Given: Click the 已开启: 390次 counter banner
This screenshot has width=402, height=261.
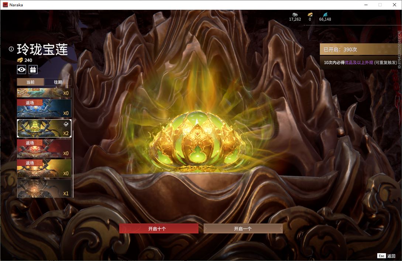Looking at the screenshot, I should (359, 49).
